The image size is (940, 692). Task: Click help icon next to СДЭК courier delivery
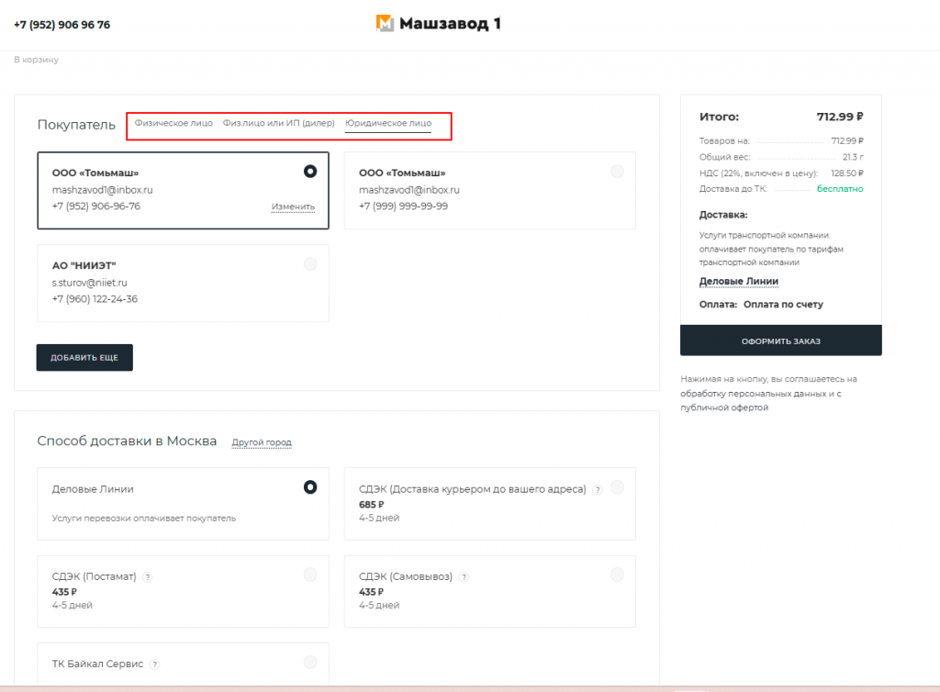[x=597, y=490]
